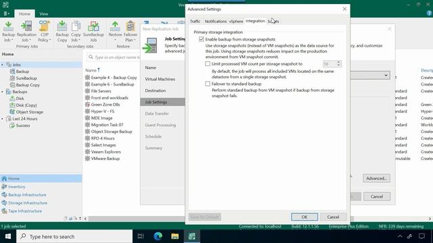Screen dimensions: 433x243
Task: Open the Backup Job ribbon button
Action: [x=8, y=32]
